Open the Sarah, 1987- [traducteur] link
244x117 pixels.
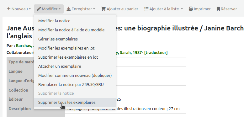pos(141,53)
